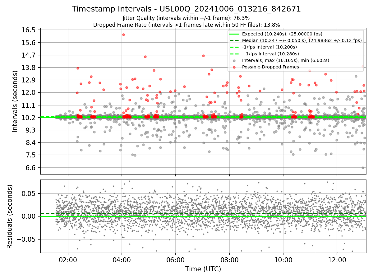The image size is (373, 280).
Task: Click the dark dashed line sample beside Median
Action: [x=234, y=40]
